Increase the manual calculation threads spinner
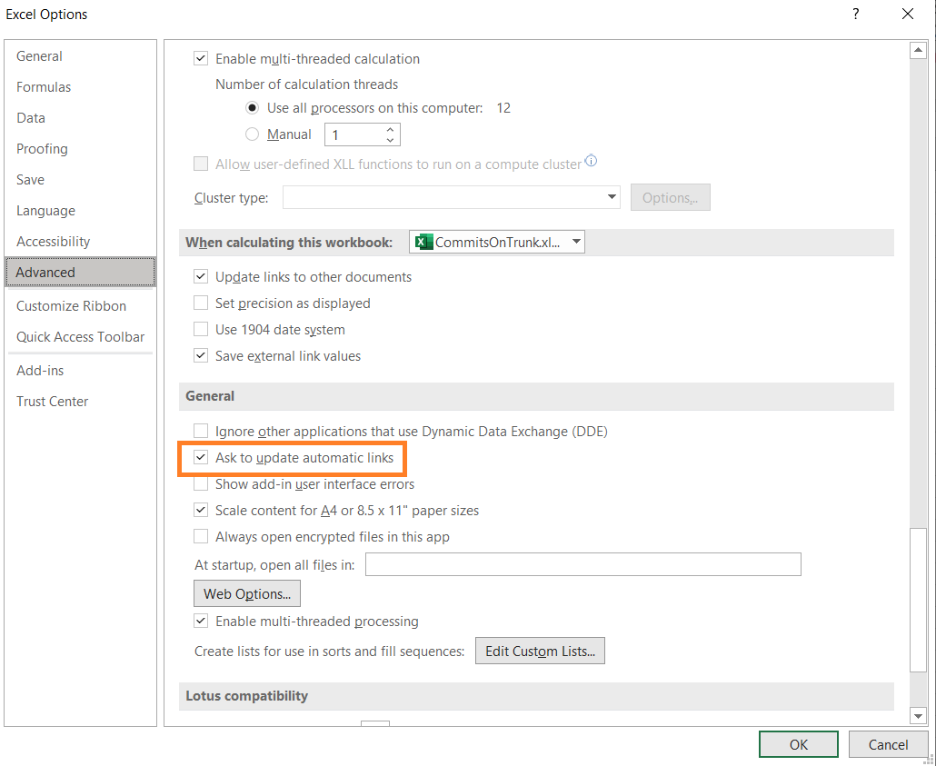This screenshot has width=936, height=766. [391, 129]
